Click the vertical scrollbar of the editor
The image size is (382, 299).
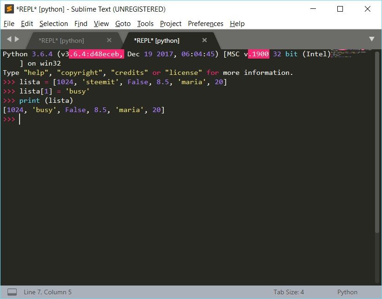pyautogui.click(x=377, y=142)
